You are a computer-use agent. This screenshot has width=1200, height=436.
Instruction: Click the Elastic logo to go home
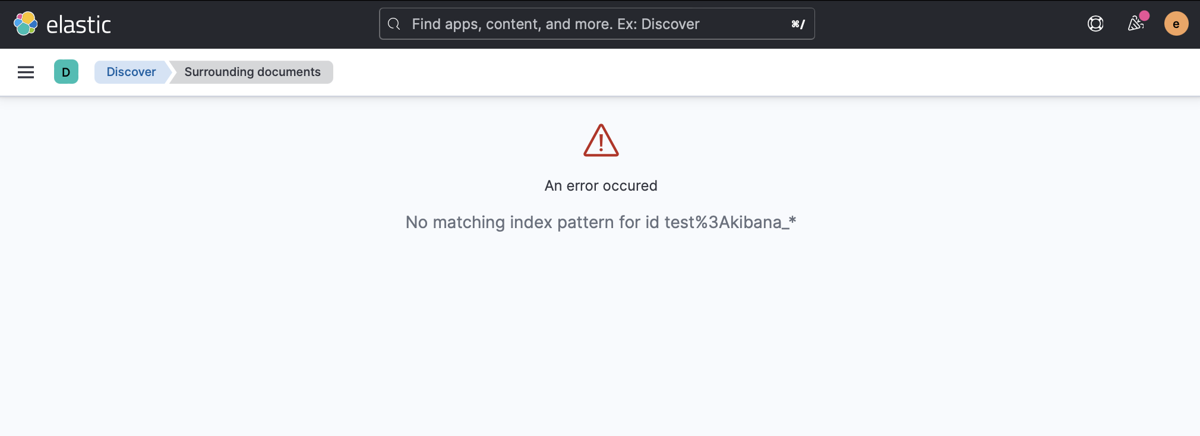(x=64, y=24)
